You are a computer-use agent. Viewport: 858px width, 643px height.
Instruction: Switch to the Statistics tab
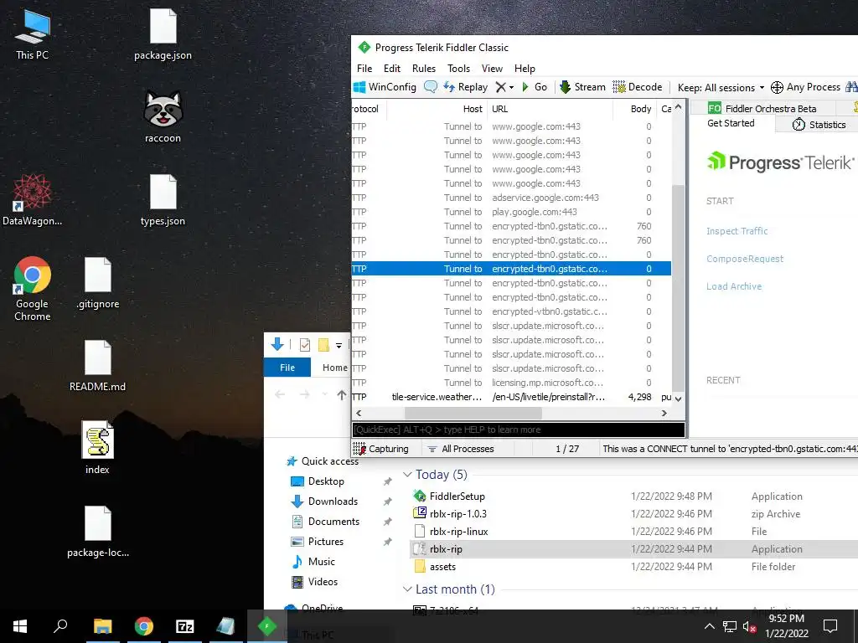[819, 125]
